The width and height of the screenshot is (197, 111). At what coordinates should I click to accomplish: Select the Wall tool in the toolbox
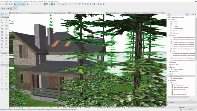[2, 20]
